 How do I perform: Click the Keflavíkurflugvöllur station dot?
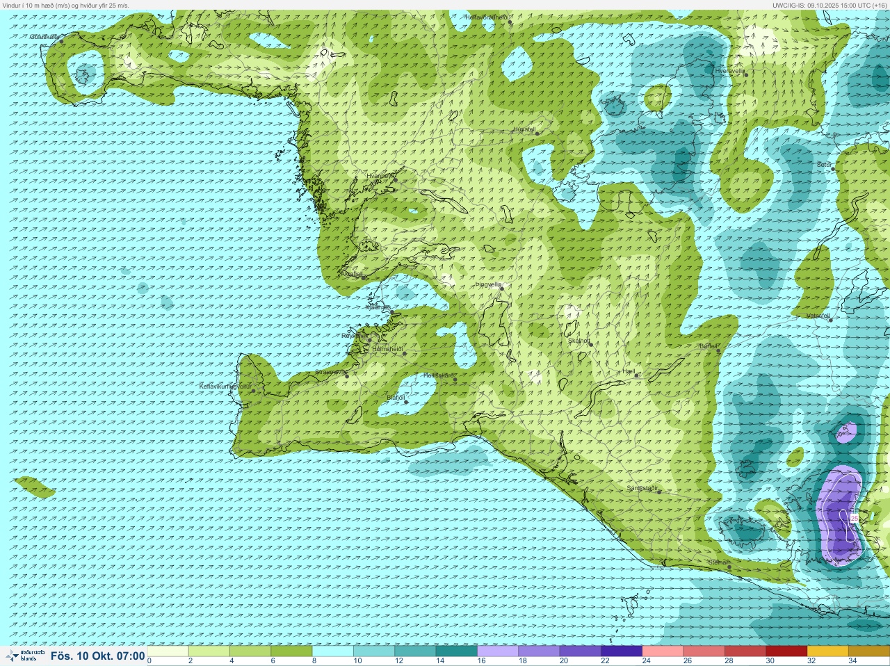[253, 391]
